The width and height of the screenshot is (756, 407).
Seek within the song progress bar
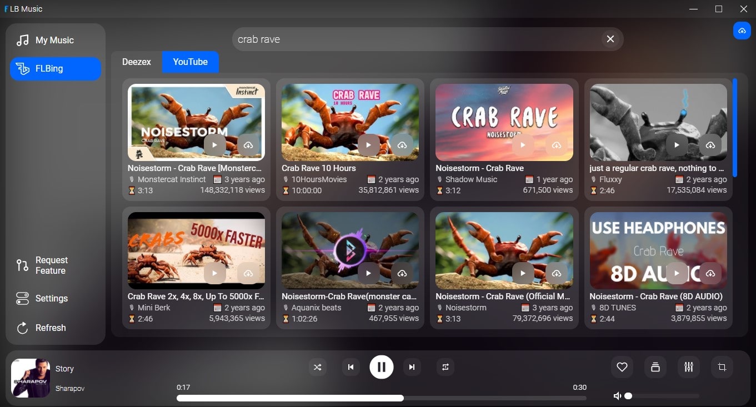click(x=382, y=398)
